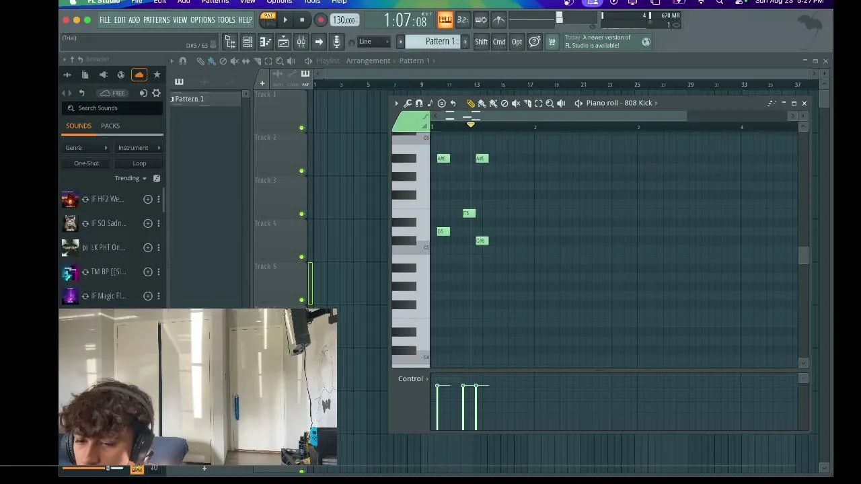Mute Track 4 with its green light
This screenshot has width=861, height=484.
point(301,257)
